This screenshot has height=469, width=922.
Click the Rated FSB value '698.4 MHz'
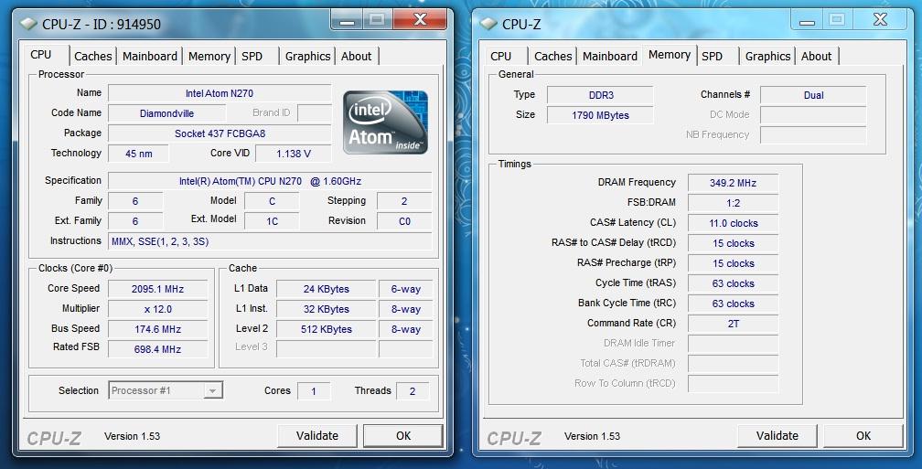(x=157, y=349)
